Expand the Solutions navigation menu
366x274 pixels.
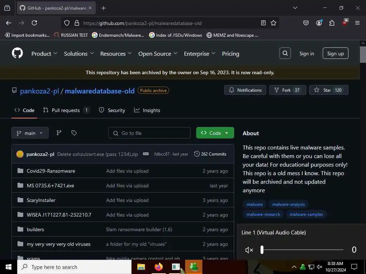tap(79, 54)
